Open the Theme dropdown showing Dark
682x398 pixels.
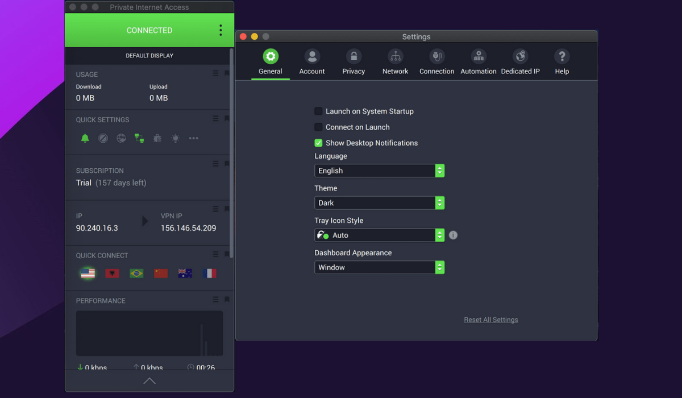380,203
